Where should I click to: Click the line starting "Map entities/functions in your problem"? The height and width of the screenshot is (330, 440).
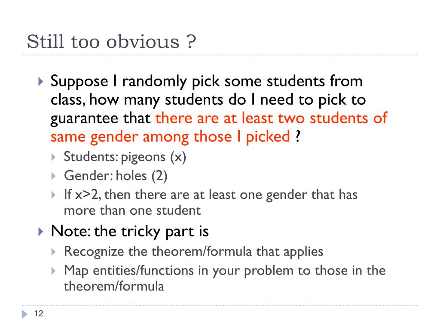pyautogui.click(x=225, y=271)
